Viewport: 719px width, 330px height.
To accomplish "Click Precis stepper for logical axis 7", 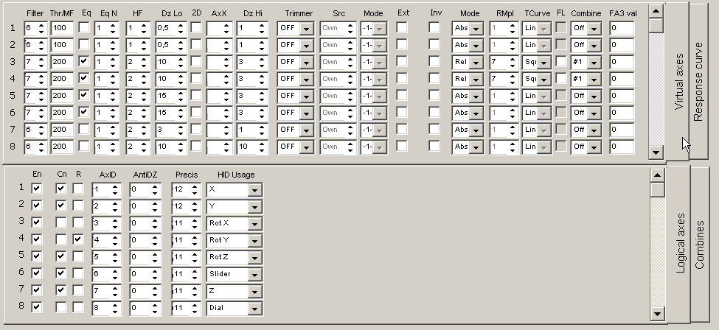I will click(195, 292).
